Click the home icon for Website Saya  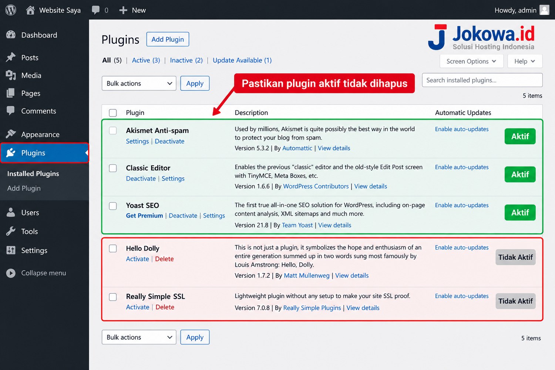(x=30, y=10)
